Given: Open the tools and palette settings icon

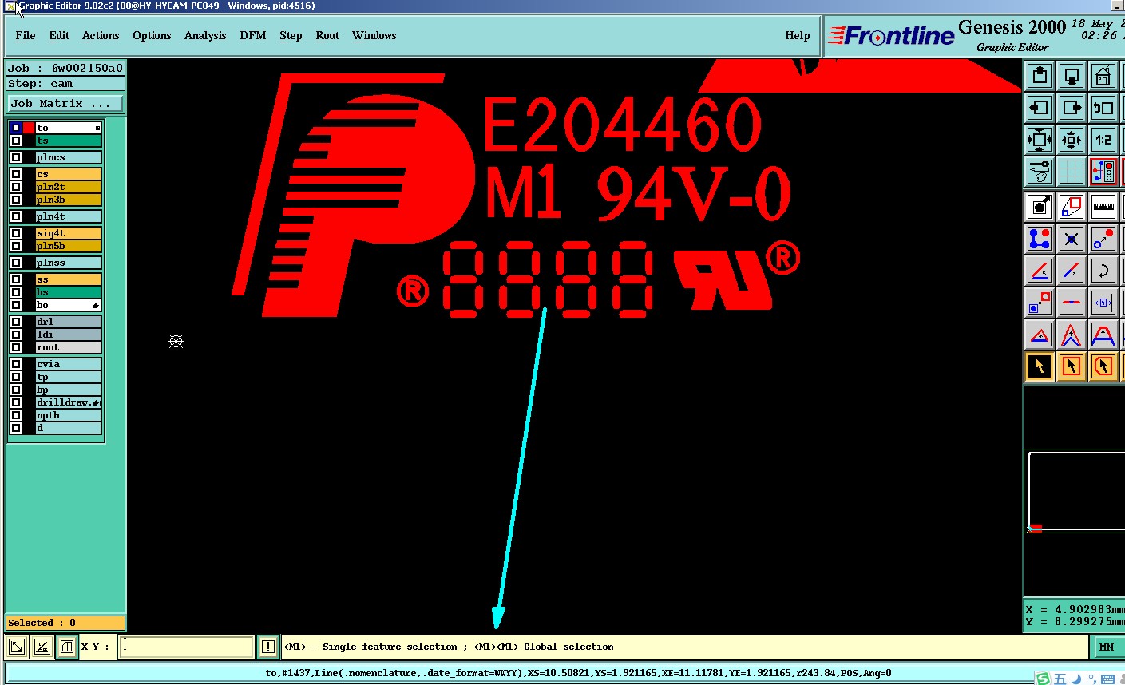Looking at the screenshot, I should (x=1040, y=172).
